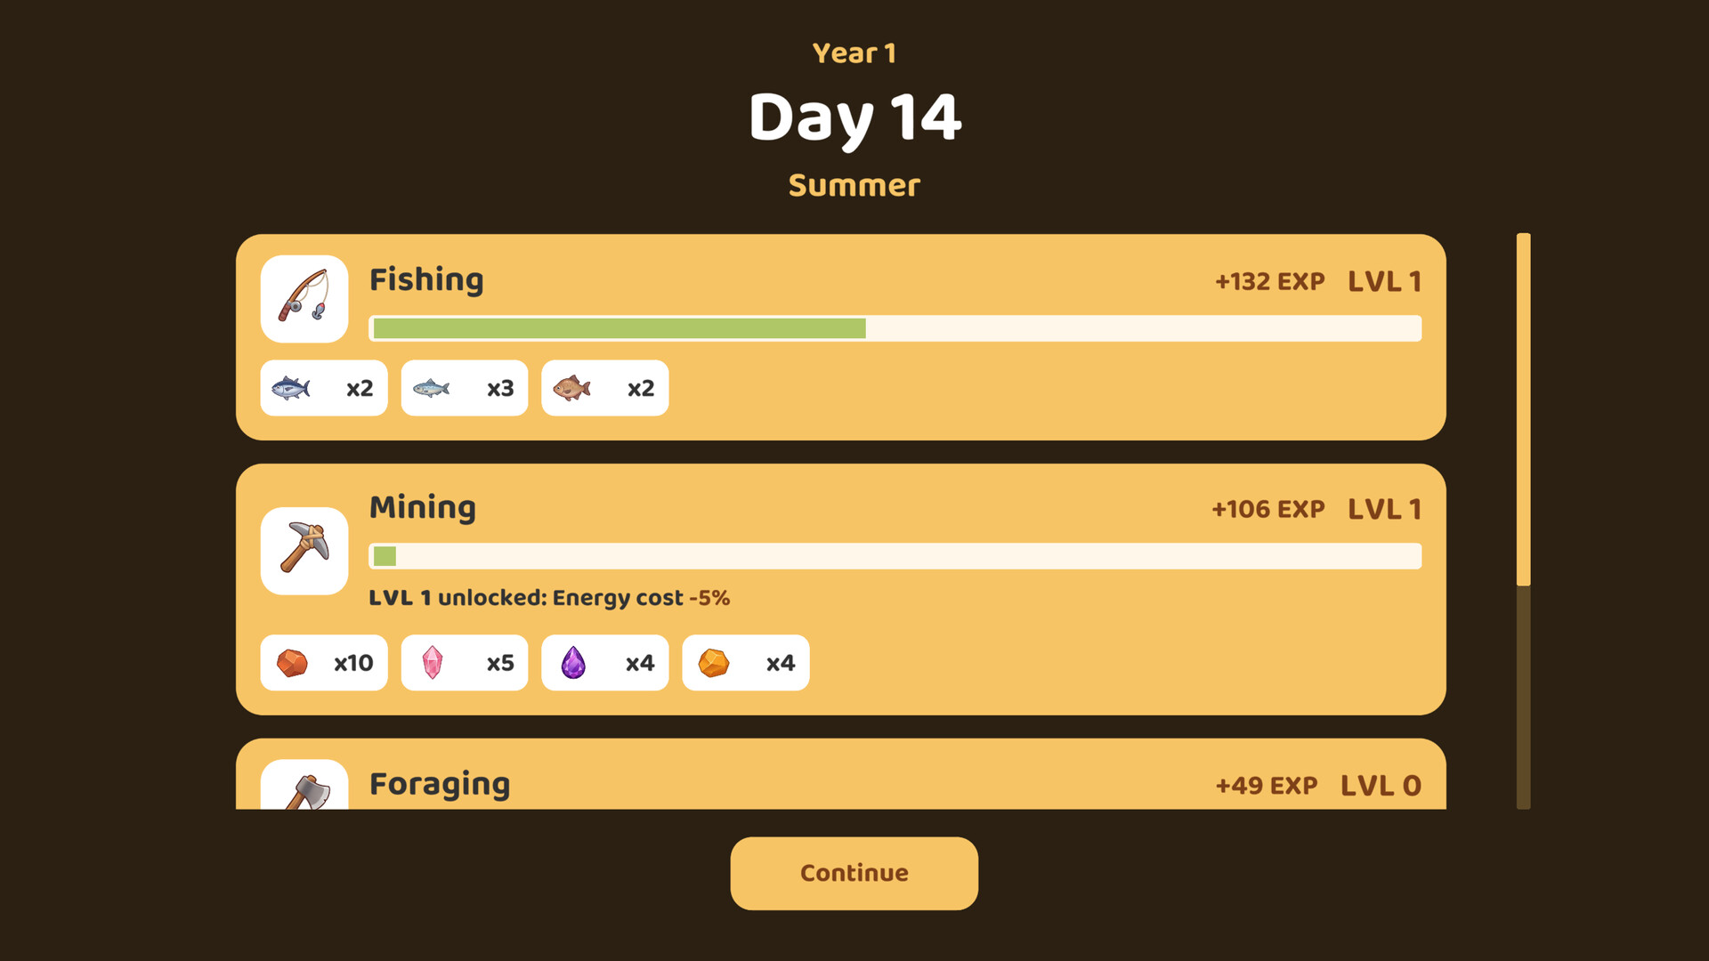The width and height of the screenshot is (1709, 961).
Task: Select the silver fish x3 item
Action: click(x=465, y=388)
